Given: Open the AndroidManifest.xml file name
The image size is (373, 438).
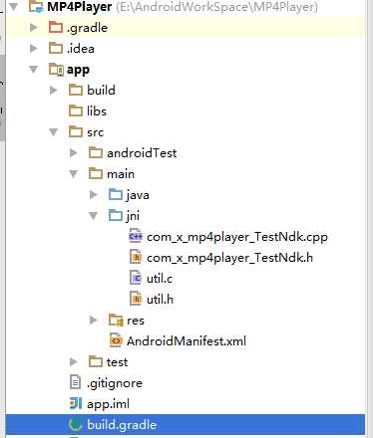Looking at the screenshot, I should point(186,341).
